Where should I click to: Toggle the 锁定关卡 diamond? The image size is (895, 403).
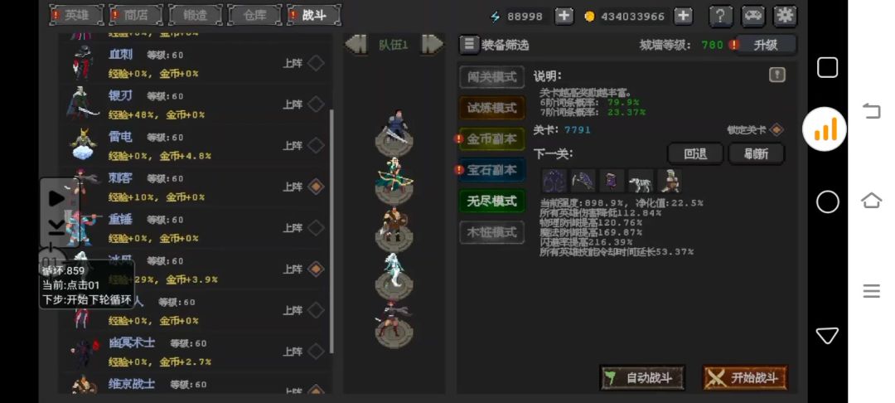pyautogui.click(x=776, y=129)
